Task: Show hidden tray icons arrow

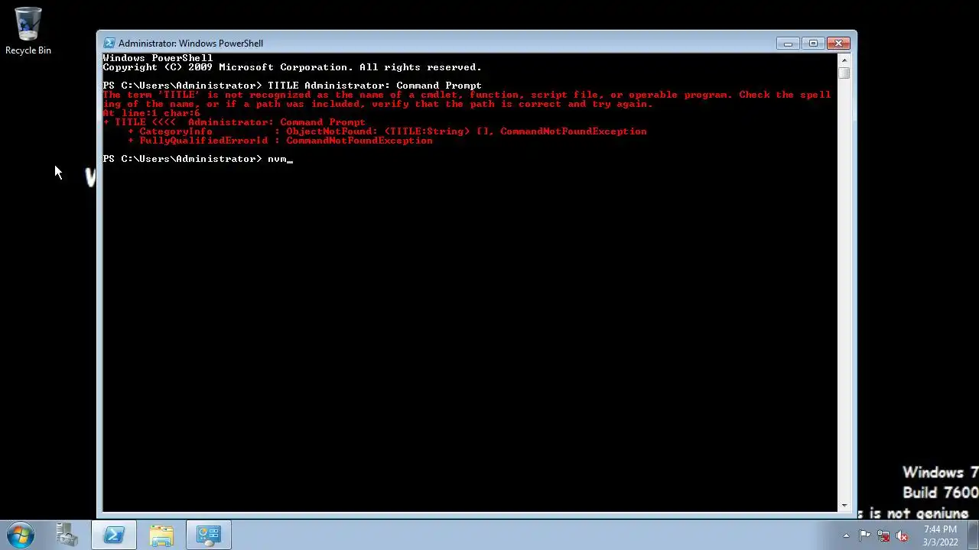Action: point(846,535)
